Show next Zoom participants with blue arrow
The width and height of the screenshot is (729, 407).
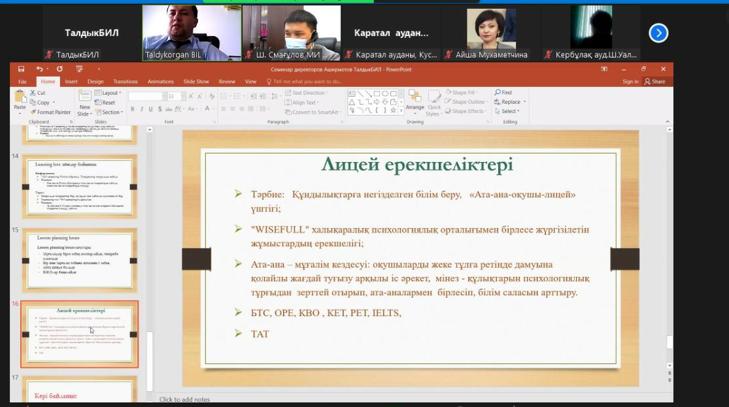[x=658, y=33]
